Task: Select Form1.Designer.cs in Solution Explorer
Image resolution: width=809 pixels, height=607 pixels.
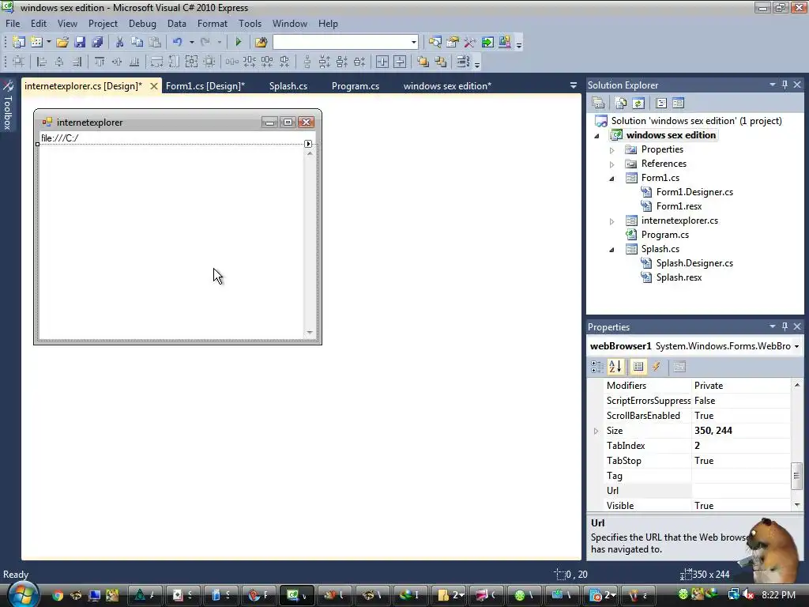Action: (694, 192)
